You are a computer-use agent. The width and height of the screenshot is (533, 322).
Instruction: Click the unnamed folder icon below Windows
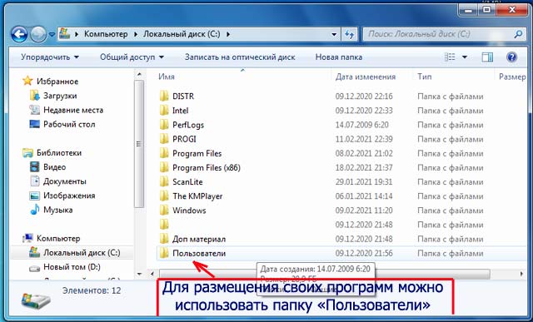coord(164,224)
